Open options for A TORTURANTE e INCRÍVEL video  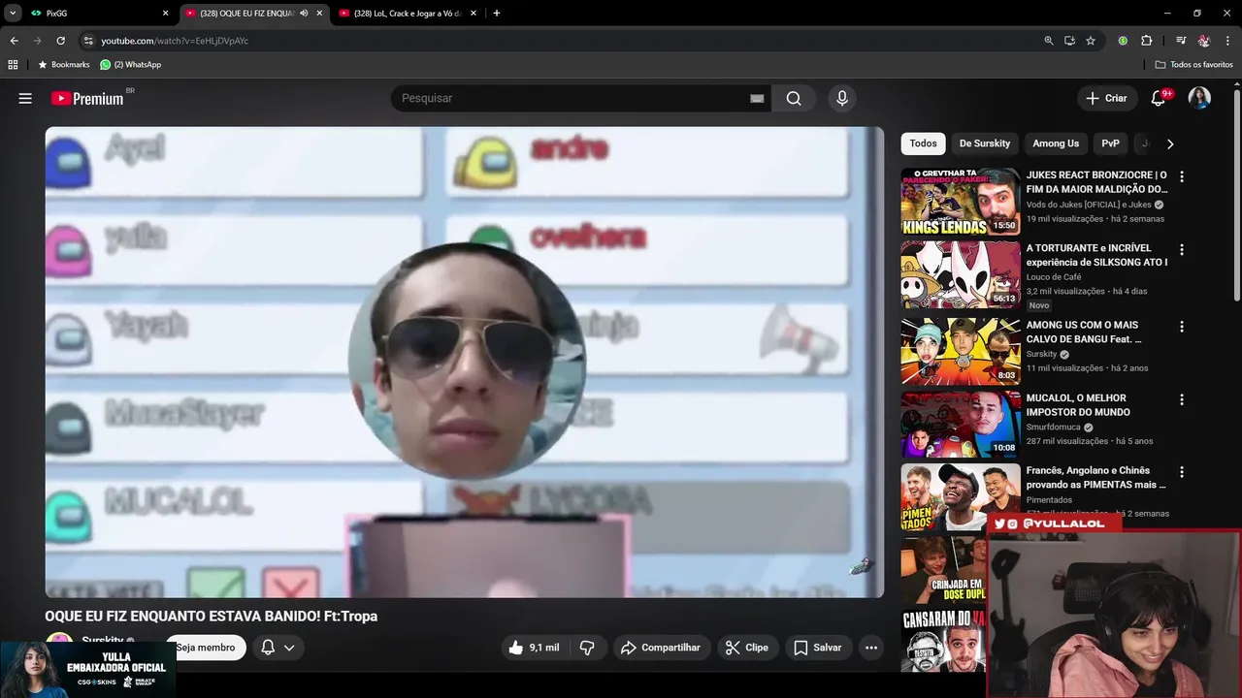coord(1182,250)
